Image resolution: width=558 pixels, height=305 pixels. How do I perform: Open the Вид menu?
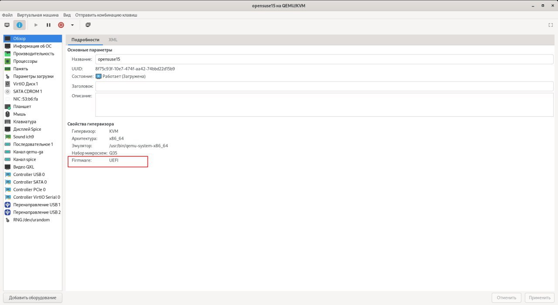(x=67, y=15)
